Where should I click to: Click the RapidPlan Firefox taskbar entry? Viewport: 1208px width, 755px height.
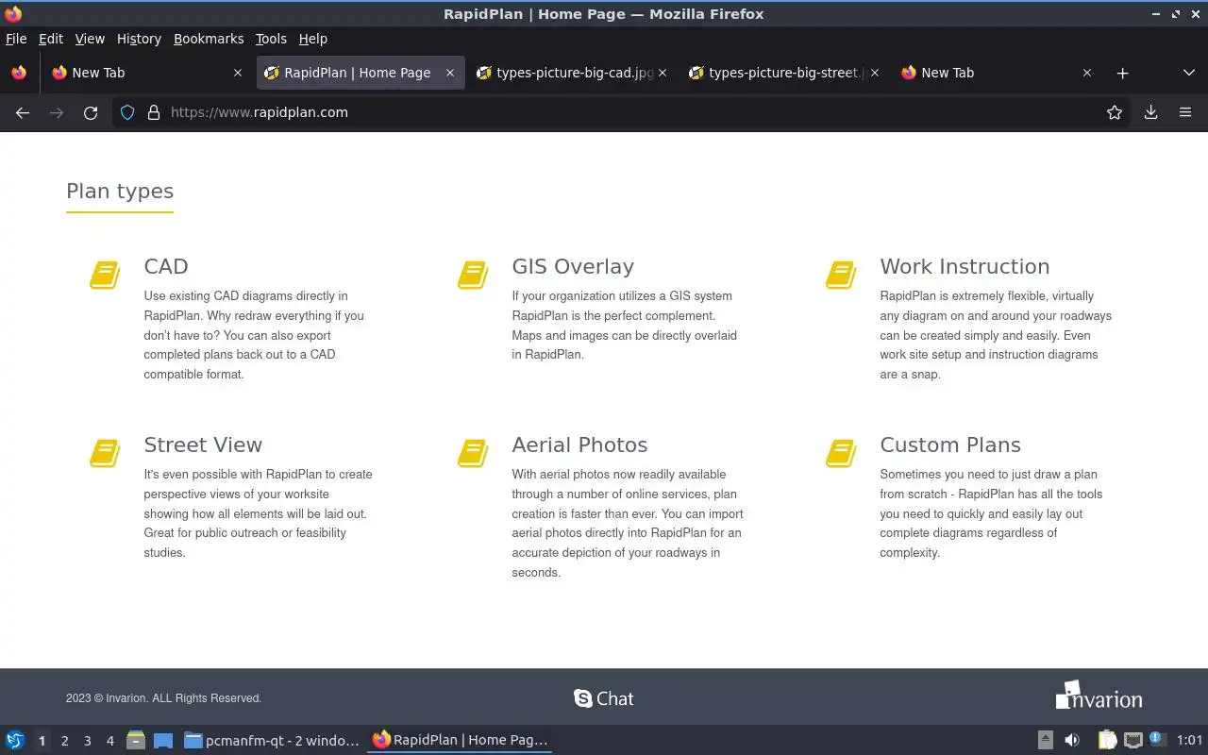(460, 741)
